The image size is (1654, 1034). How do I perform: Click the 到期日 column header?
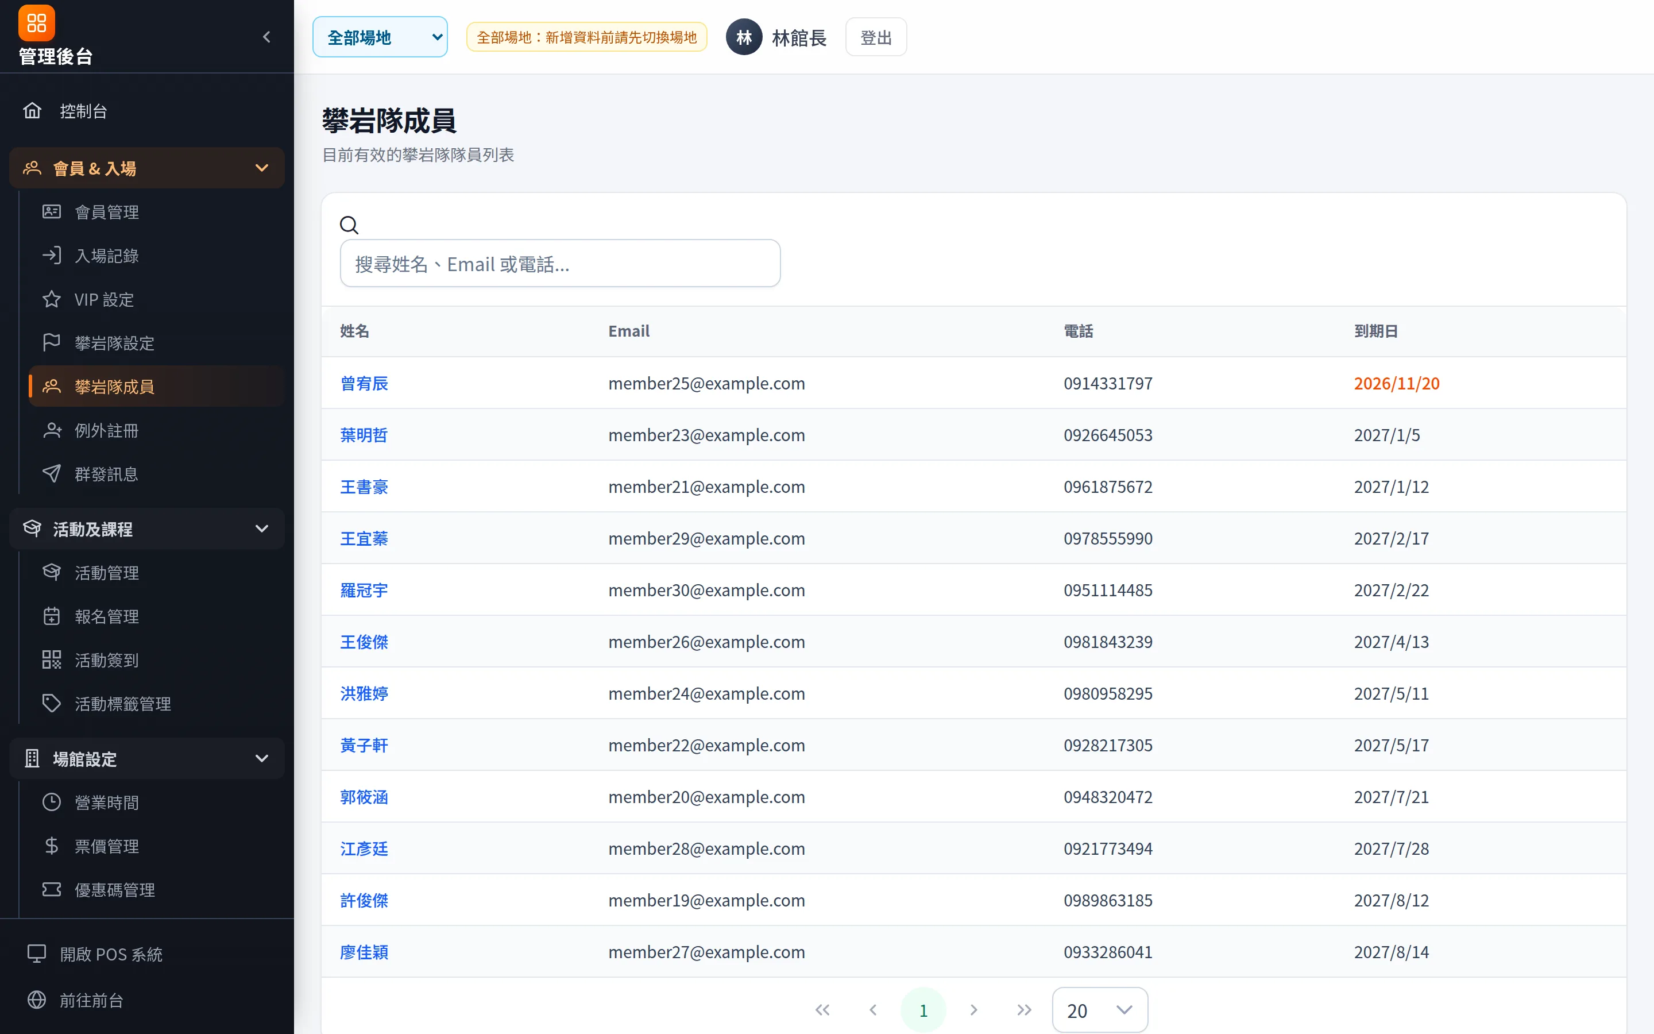click(x=1375, y=331)
